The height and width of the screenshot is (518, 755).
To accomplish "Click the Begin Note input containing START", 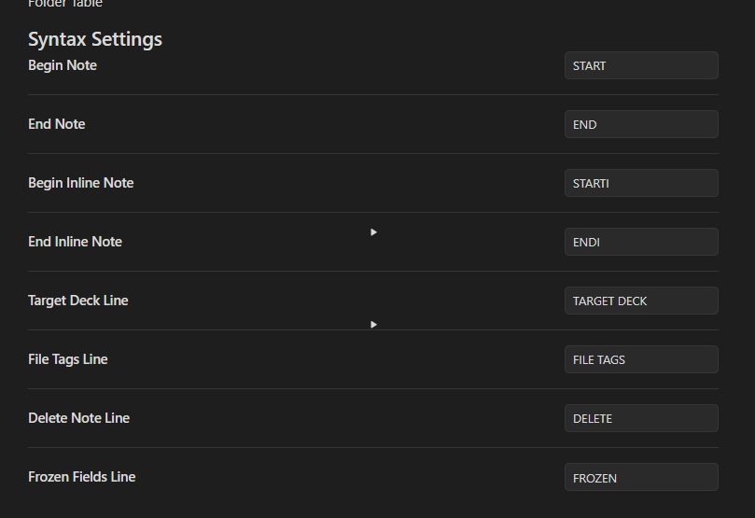I will pyautogui.click(x=641, y=65).
